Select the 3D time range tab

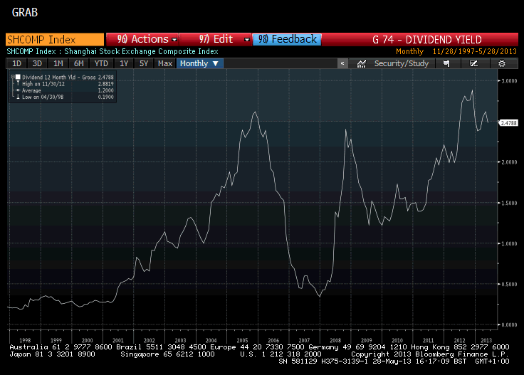click(38, 63)
